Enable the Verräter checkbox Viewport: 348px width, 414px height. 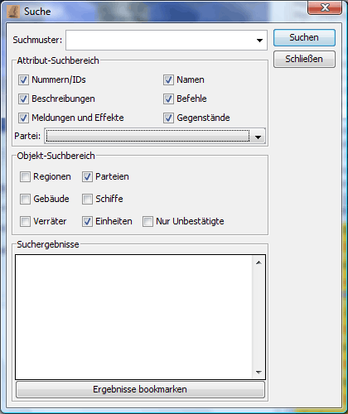(25, 221)
